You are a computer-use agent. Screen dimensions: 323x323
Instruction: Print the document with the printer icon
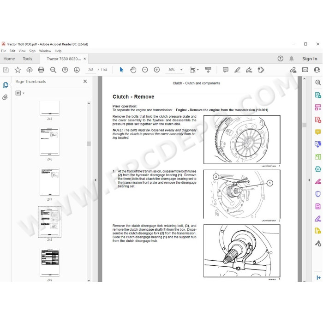(41, 70)
